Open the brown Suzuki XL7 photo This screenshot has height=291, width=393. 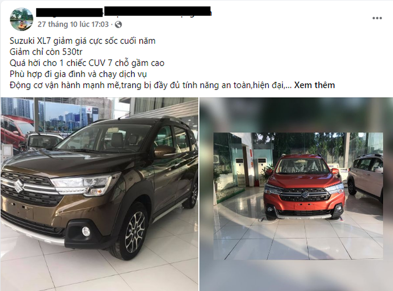pos(99,194)
